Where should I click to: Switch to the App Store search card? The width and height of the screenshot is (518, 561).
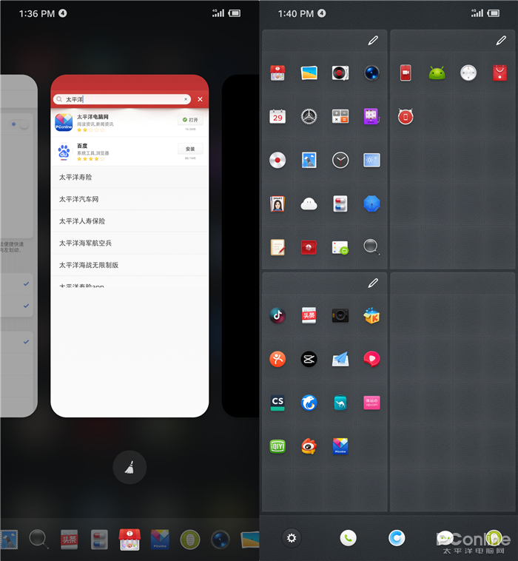[129, 246]
